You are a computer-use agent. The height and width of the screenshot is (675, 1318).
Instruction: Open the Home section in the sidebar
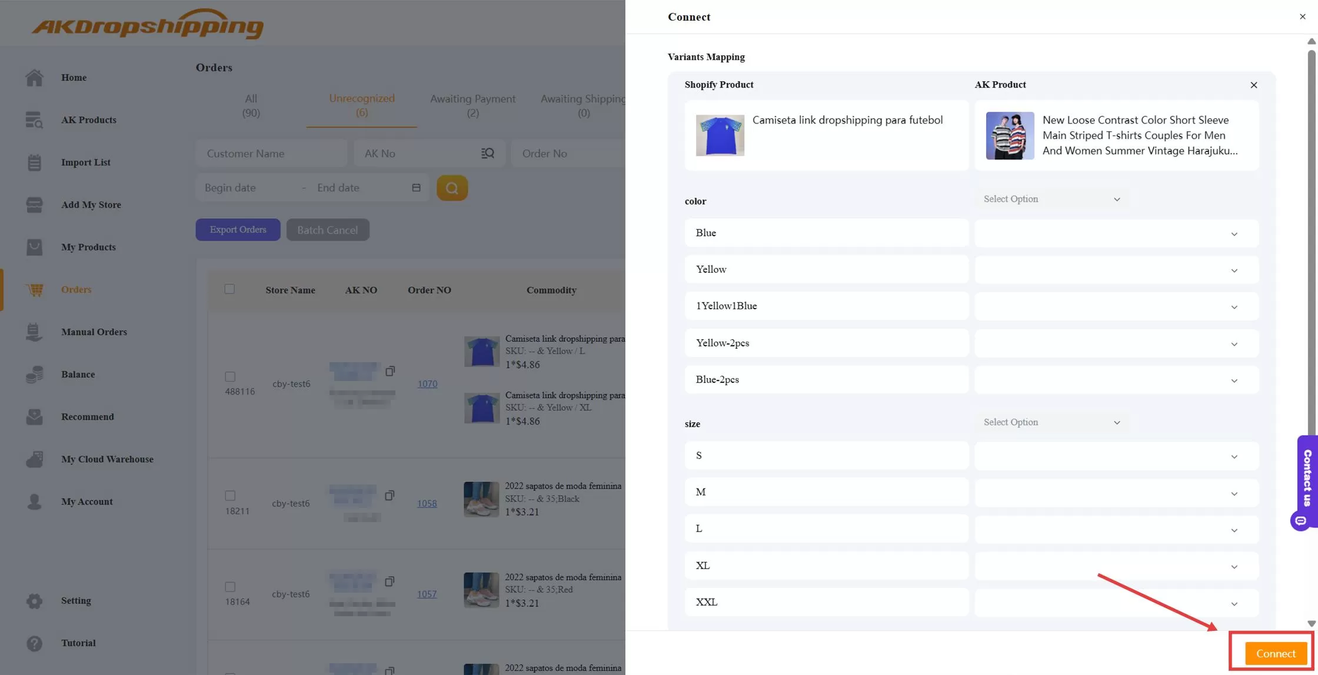[74, 77]
